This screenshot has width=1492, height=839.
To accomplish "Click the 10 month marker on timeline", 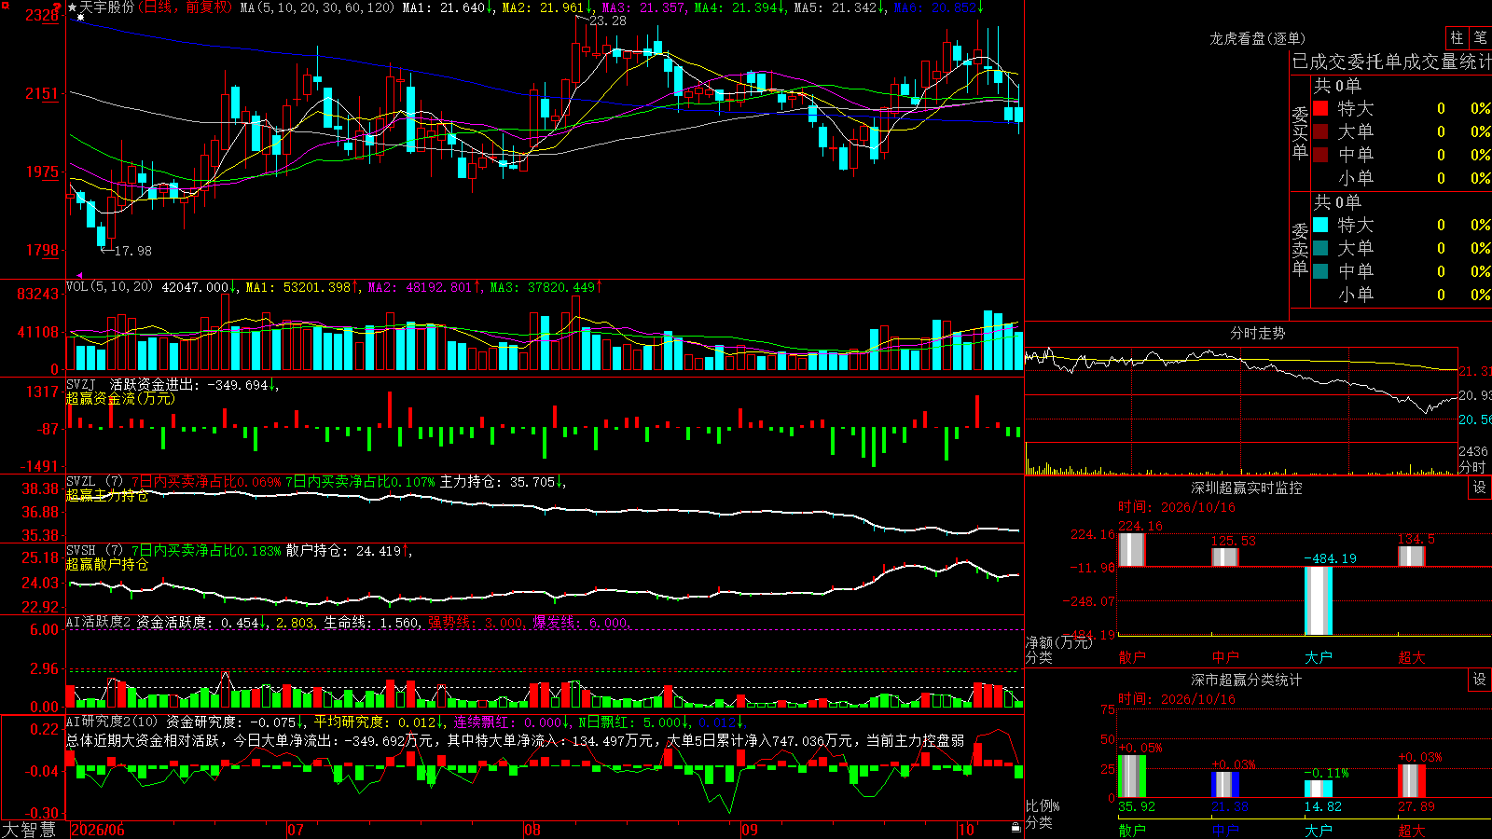I will tap(966, 830).
